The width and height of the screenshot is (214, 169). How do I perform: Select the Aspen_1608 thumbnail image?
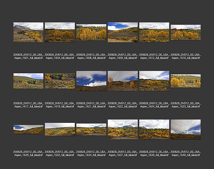[91, 32]
